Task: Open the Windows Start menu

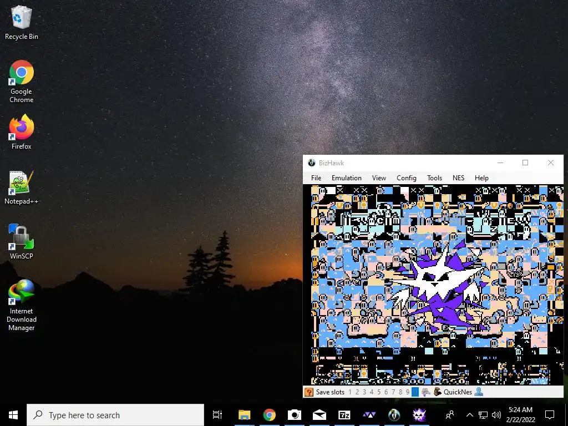Action: click(13, 415)
